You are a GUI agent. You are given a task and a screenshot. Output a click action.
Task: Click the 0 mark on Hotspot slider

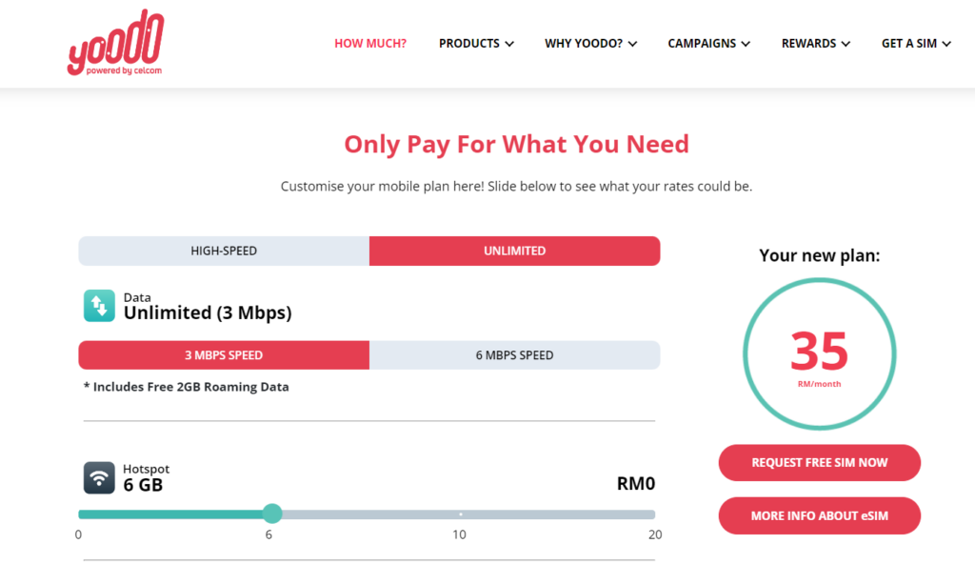[80, 514]
